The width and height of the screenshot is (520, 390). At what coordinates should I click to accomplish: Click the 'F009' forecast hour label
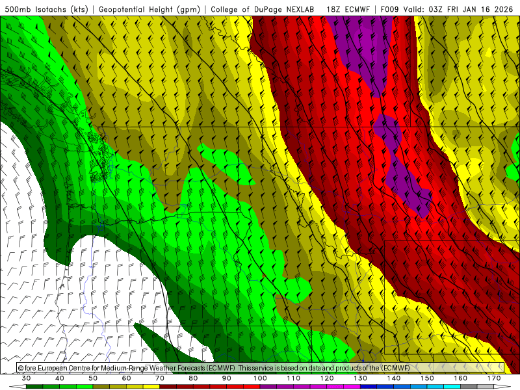pos(390,9)
